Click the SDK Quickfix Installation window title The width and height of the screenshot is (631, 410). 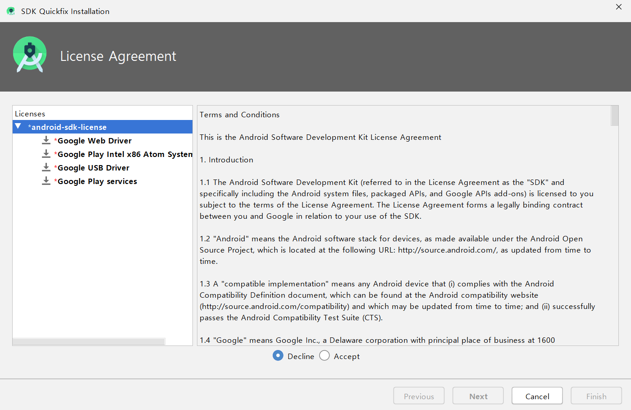pyautogui.click(x=65, y=11)
